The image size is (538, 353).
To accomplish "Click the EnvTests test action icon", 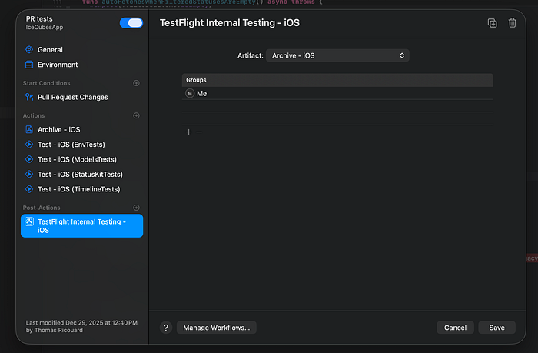I will coord(29,145).
